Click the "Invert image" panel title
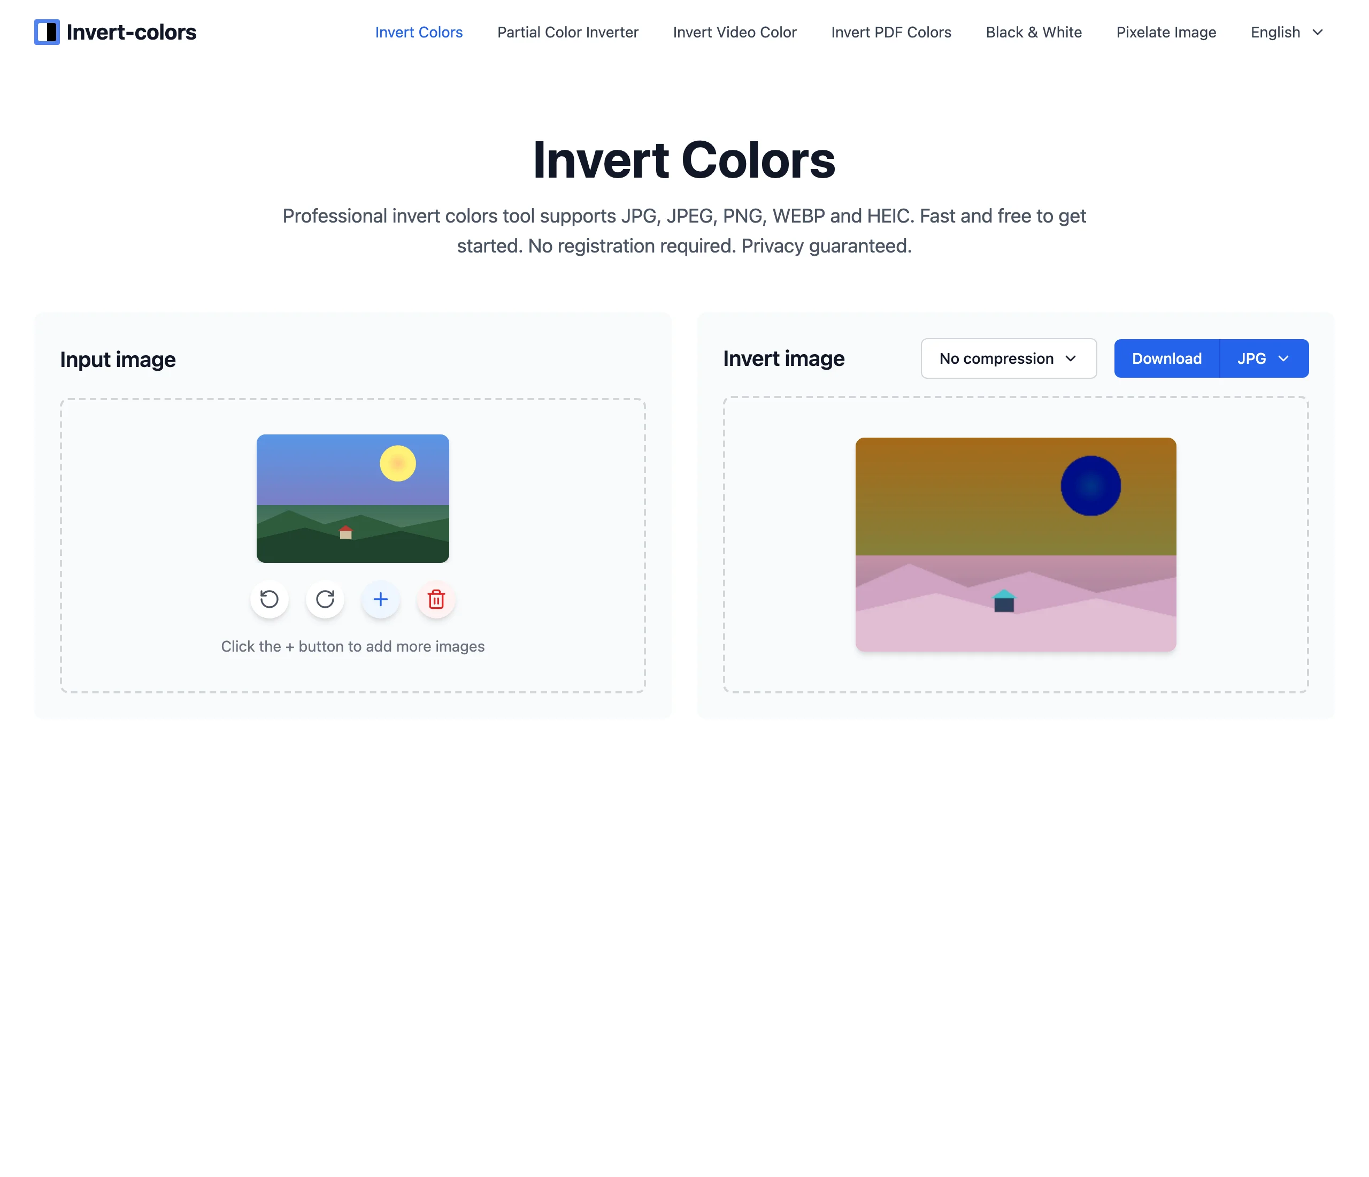 click(783, 358)
